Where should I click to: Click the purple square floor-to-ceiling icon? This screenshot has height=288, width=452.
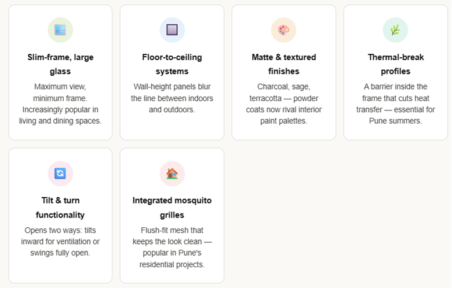[172, 30]
